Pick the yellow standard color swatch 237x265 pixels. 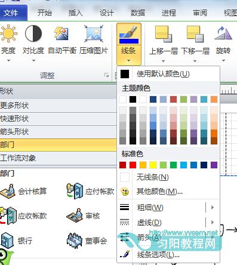pyautogui.click(x=153, y=165)
